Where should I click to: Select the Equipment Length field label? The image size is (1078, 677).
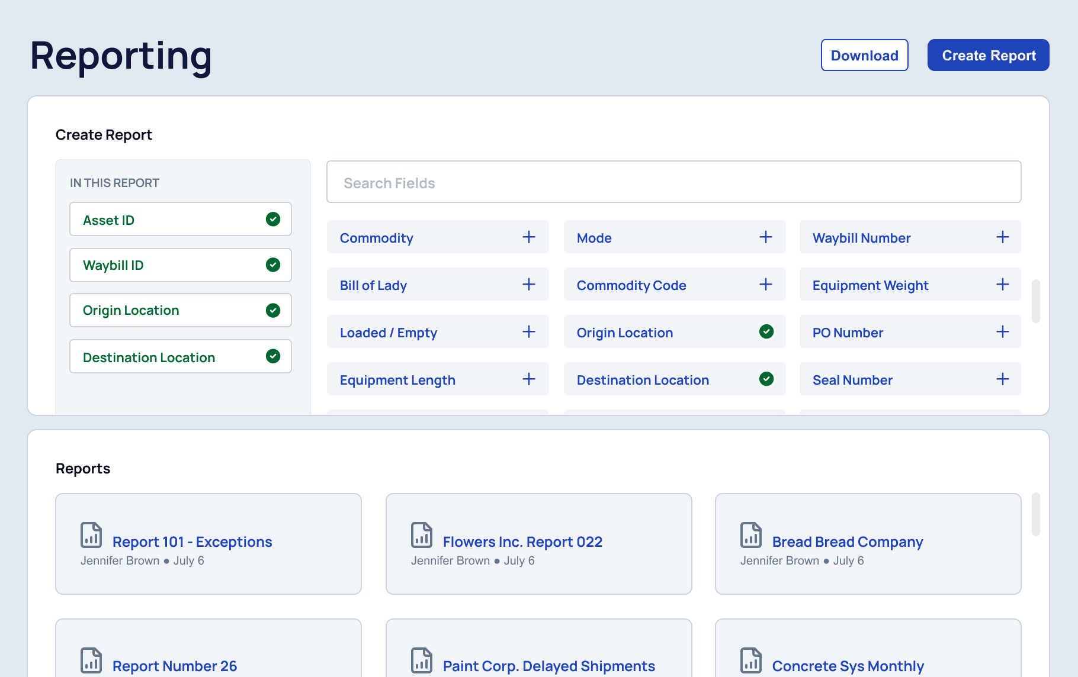pos(398,380)
